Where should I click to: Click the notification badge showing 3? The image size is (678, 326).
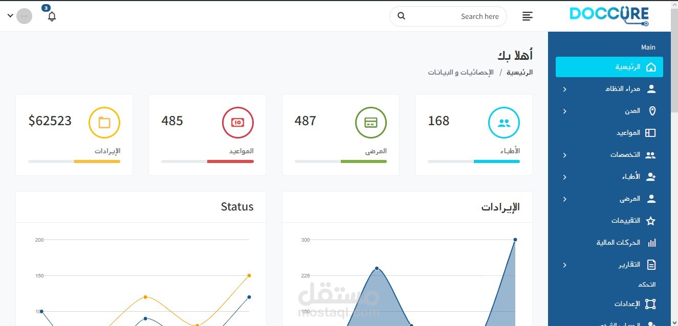click(x=46, y=8)
